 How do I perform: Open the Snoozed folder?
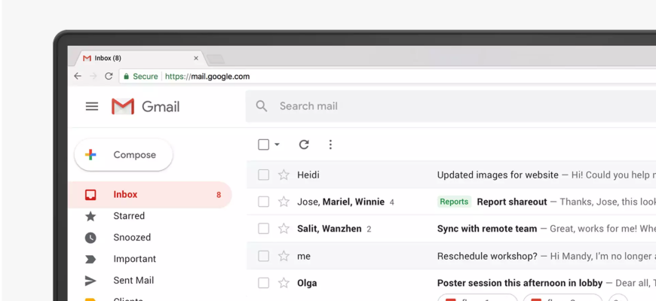132,237
